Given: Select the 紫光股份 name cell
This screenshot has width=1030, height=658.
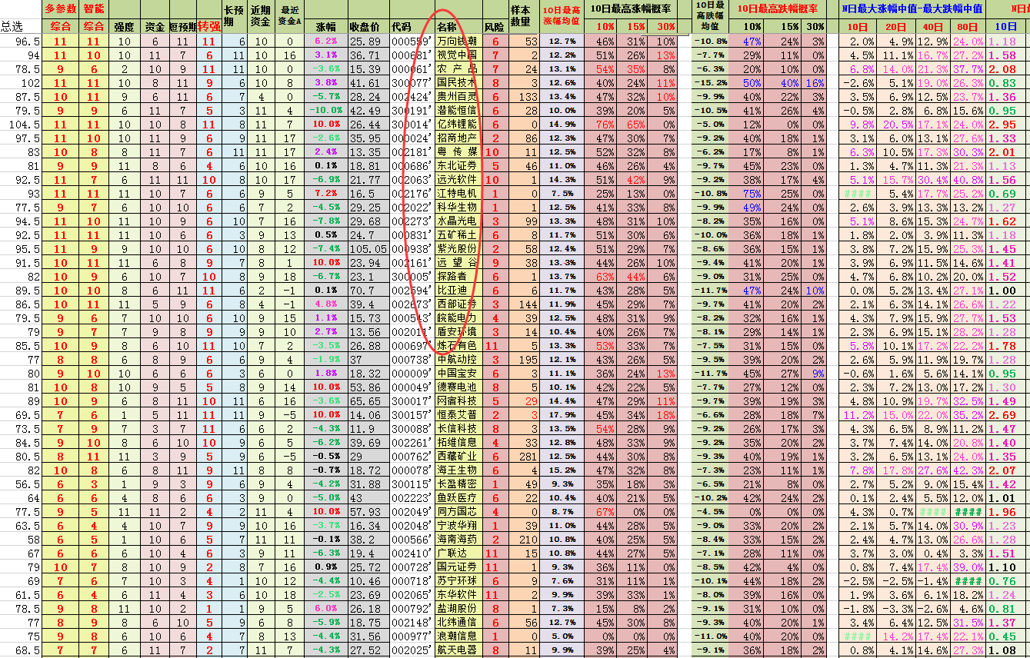Looking at the screenshot, I should pos(458,248).
